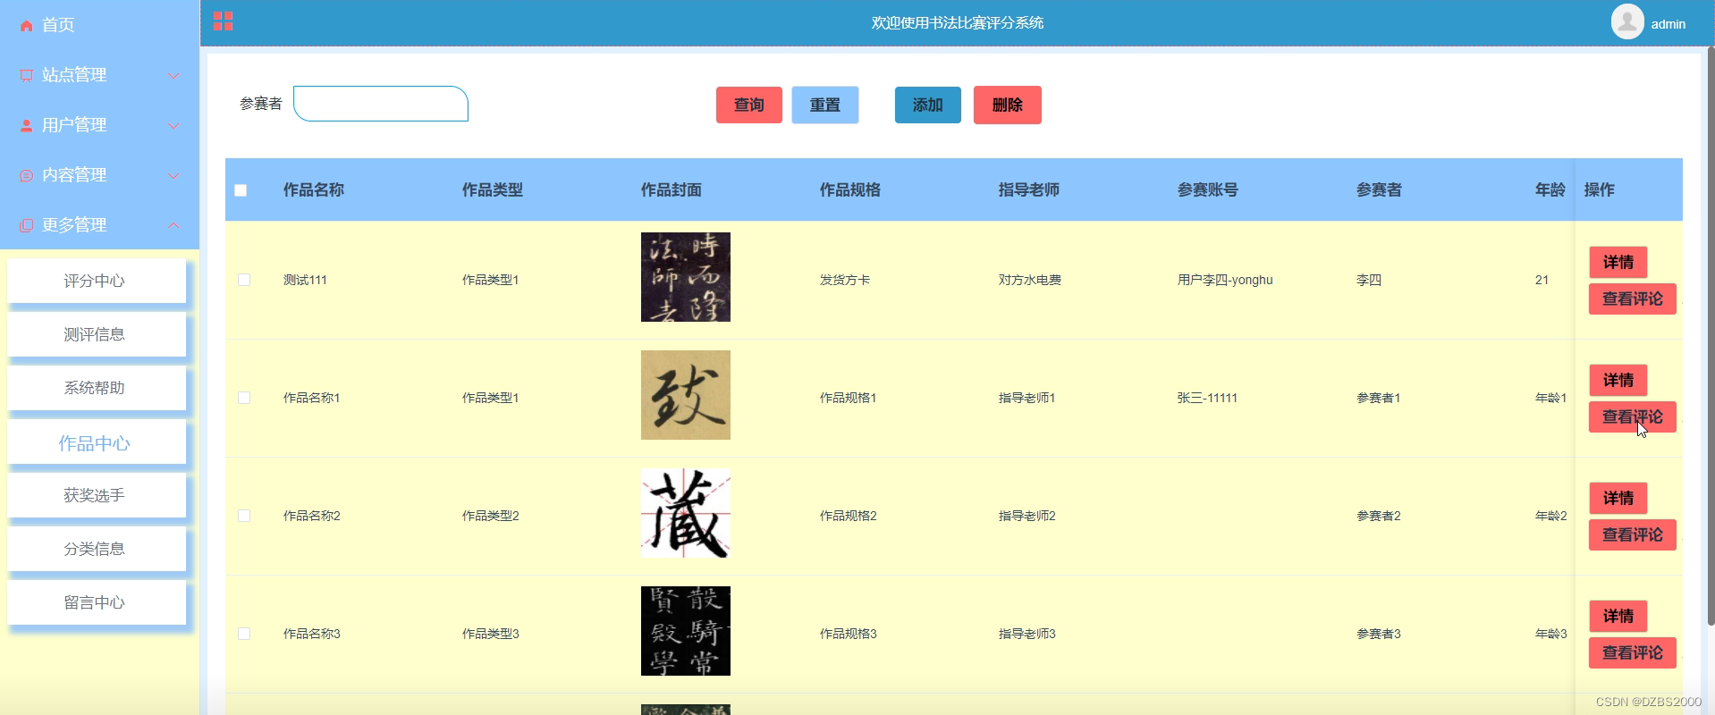Click the vertical page scrollbar
Screen dimensions: 1715x715
tap(1711, 335)
